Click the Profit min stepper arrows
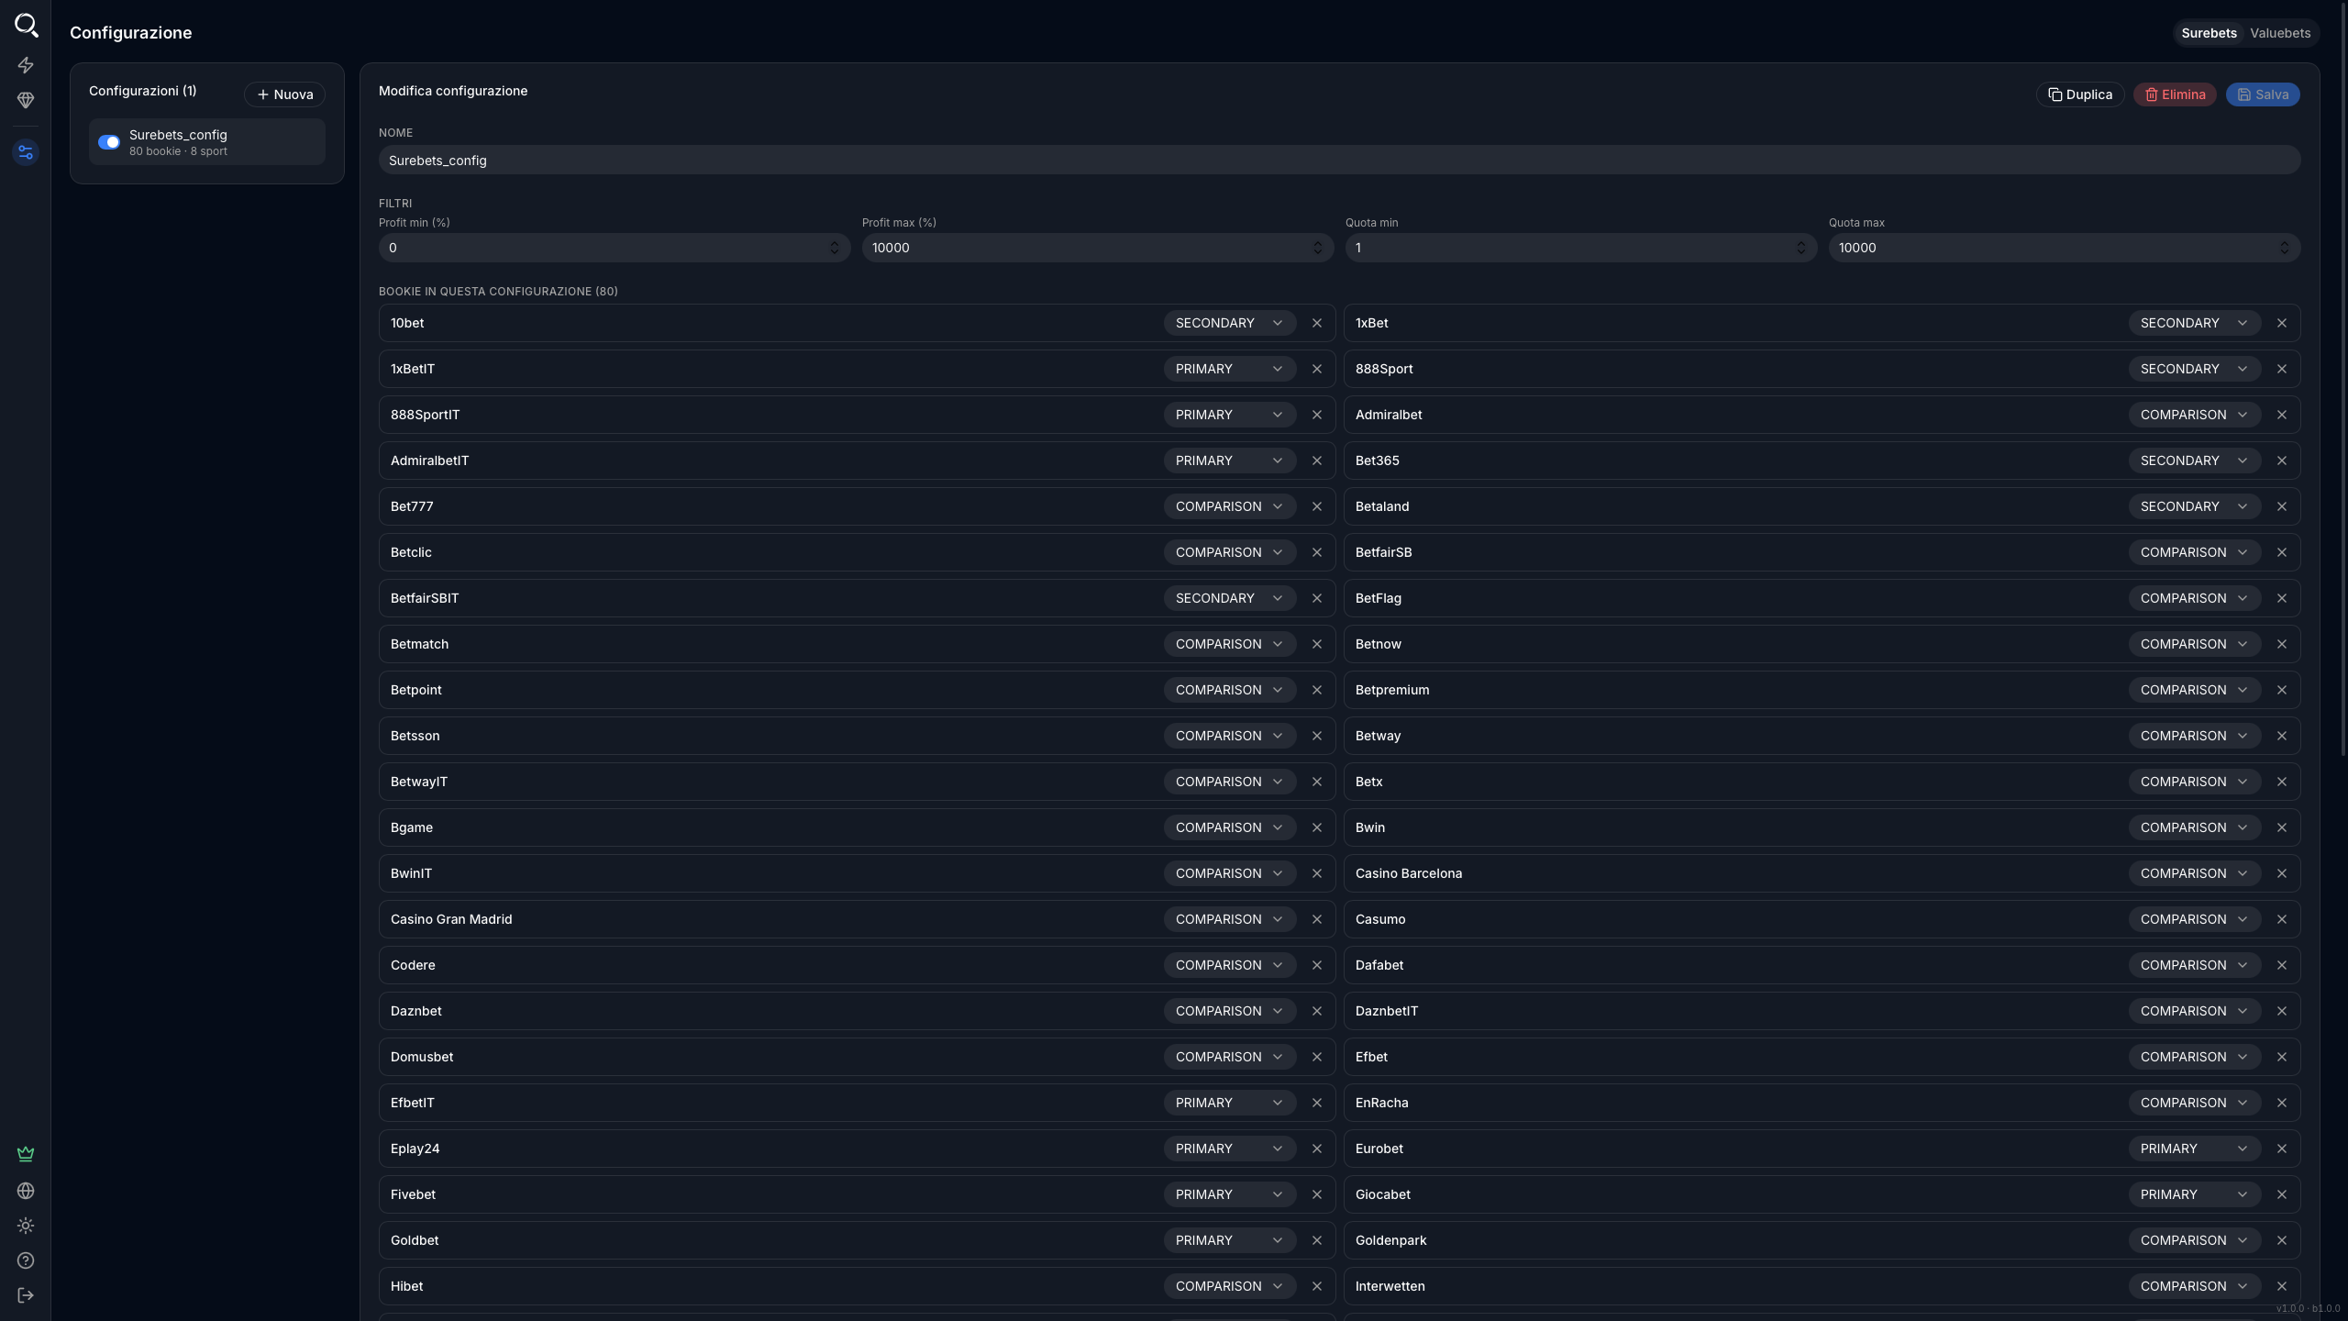 [x=835, y=248]
